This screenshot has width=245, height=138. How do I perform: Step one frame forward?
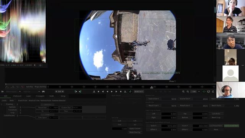(x=116, y=92)
